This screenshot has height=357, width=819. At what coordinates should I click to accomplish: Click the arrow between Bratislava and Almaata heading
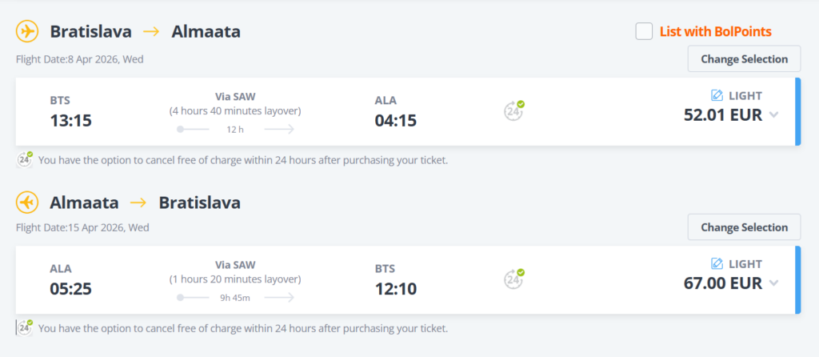click(x=151, y=32)
